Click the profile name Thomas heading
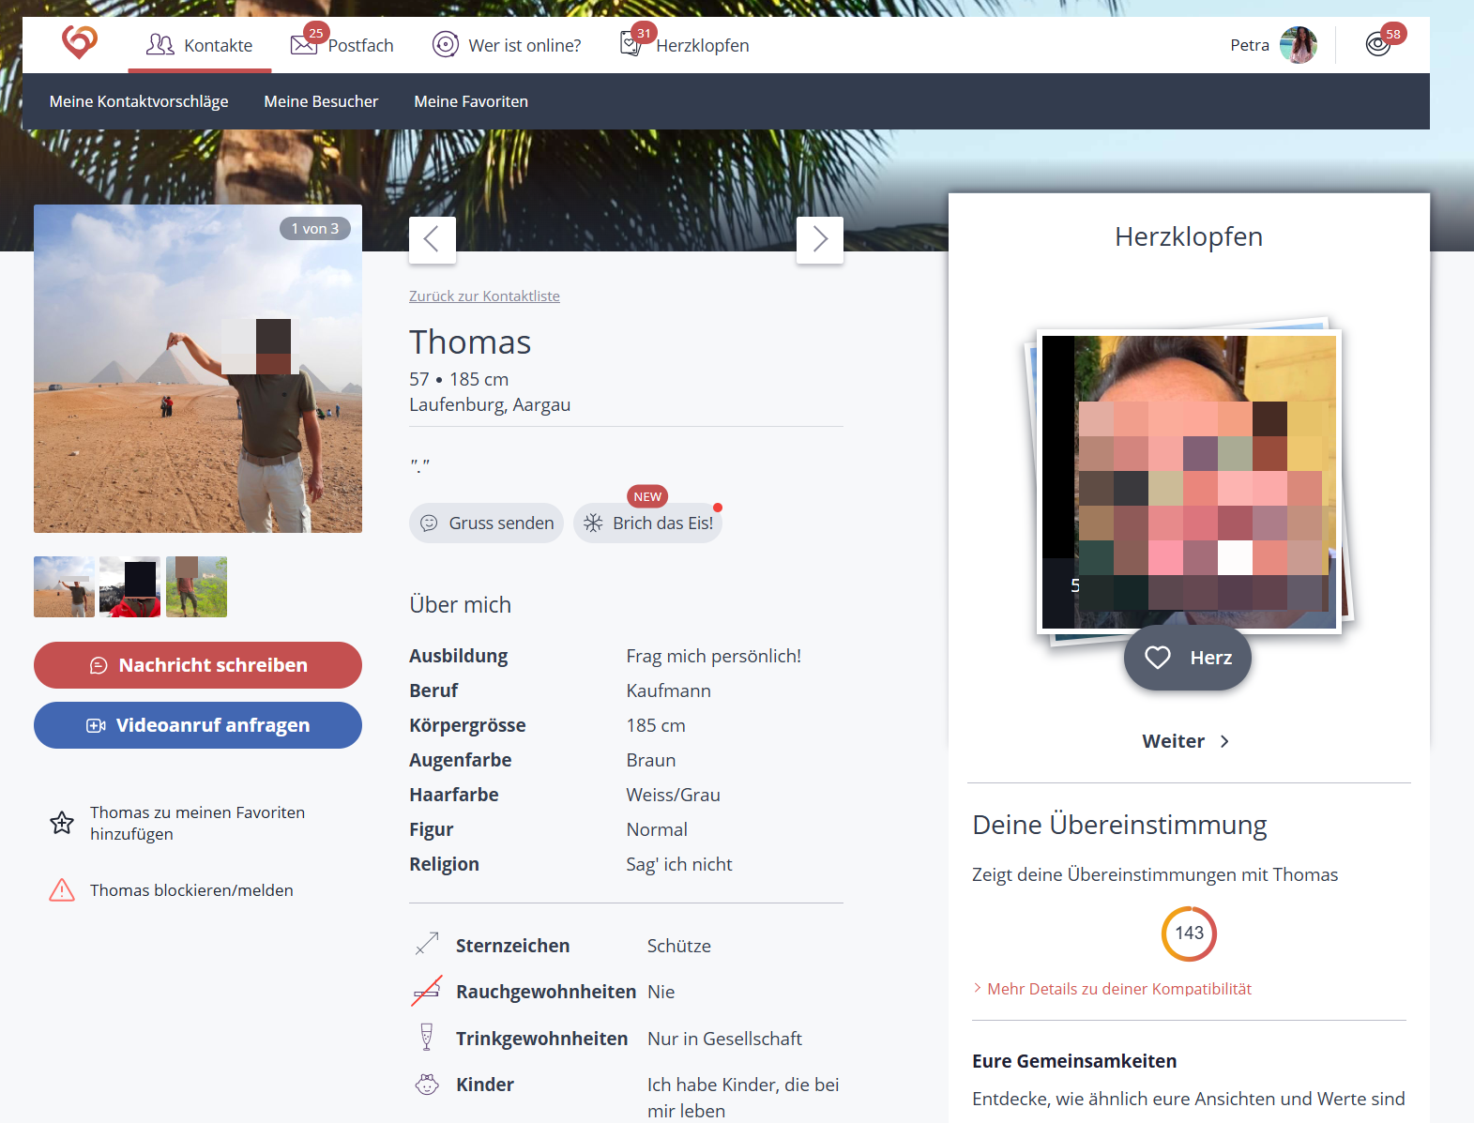The width and height of the screenshot is (1474, 1123). point(470,342)
